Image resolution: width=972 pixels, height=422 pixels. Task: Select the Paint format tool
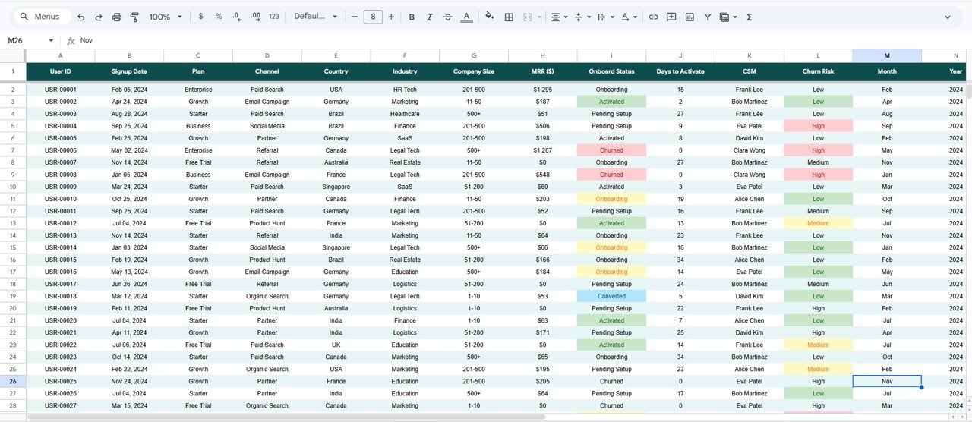[x=134, y=17]
